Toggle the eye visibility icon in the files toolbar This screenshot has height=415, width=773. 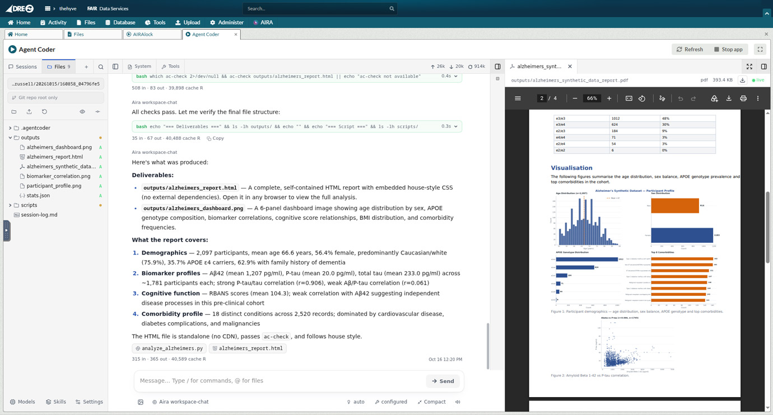[82, 111]
